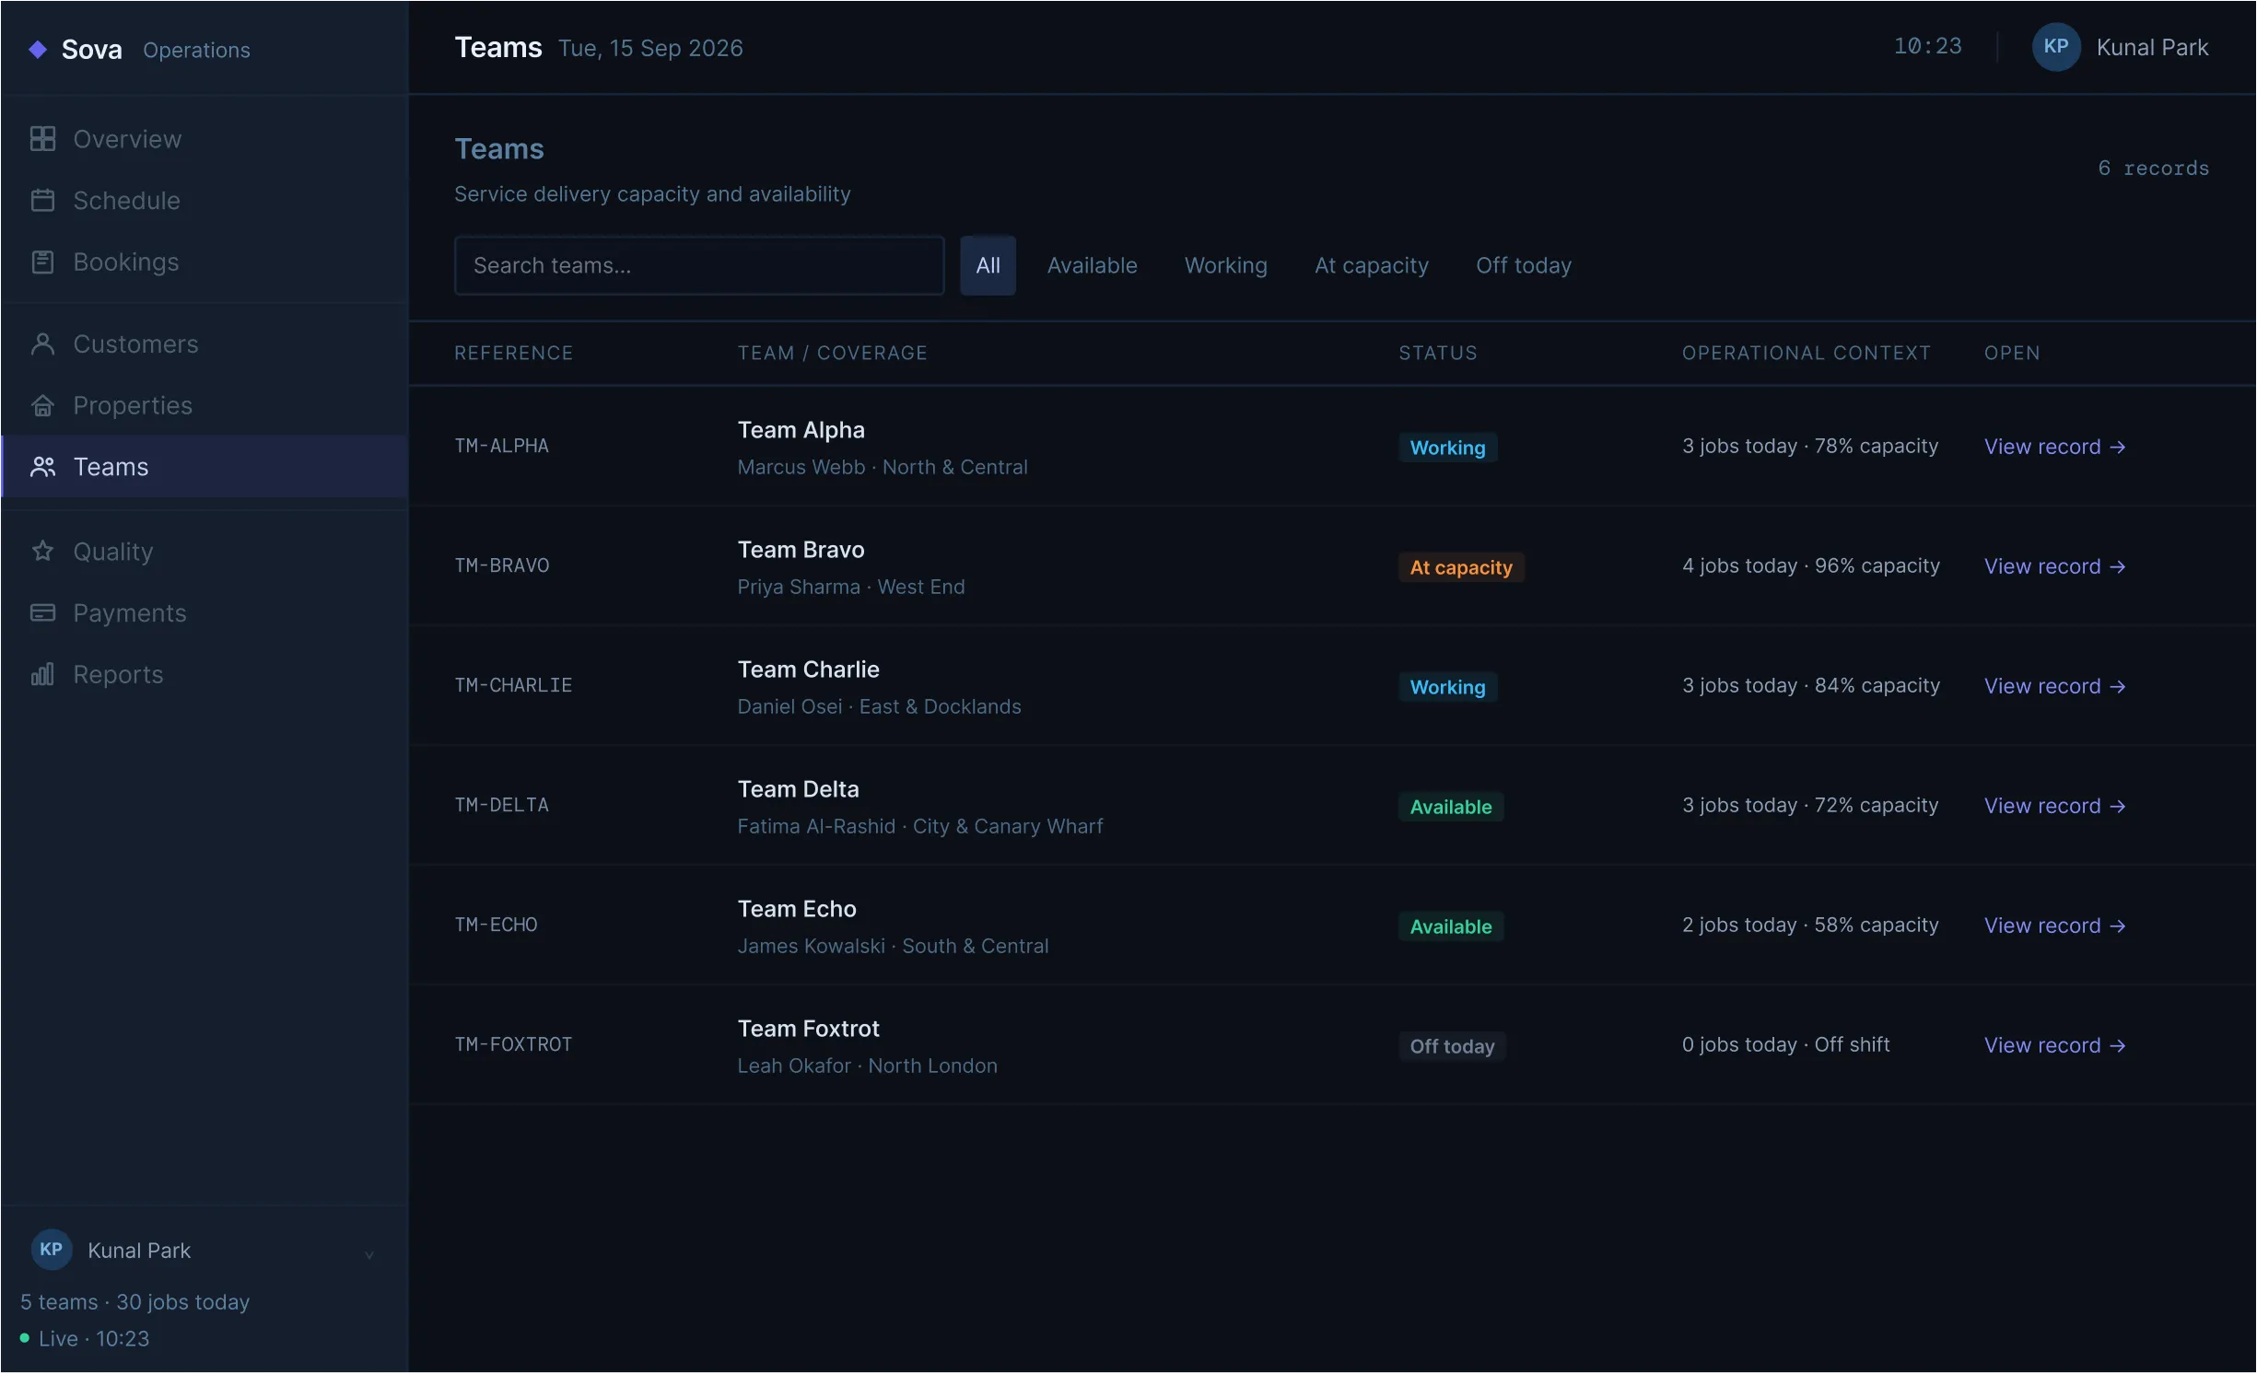Open View record for Team Foxtrot
This screenshot has height=1374, width=2257.
pyautogui.click(x=2054, y=1045)
